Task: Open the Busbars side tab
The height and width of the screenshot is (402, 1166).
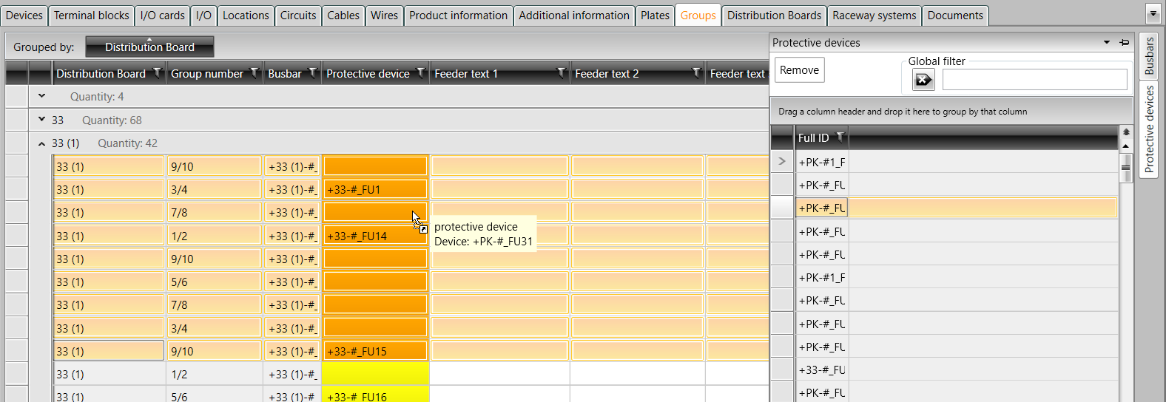Action: point(1149,55)
